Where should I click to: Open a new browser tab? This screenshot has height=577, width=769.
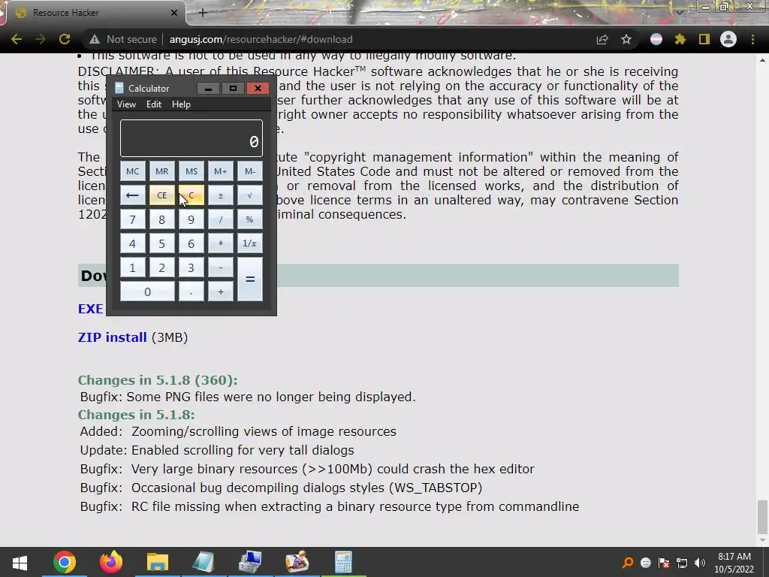click(203, 13)
